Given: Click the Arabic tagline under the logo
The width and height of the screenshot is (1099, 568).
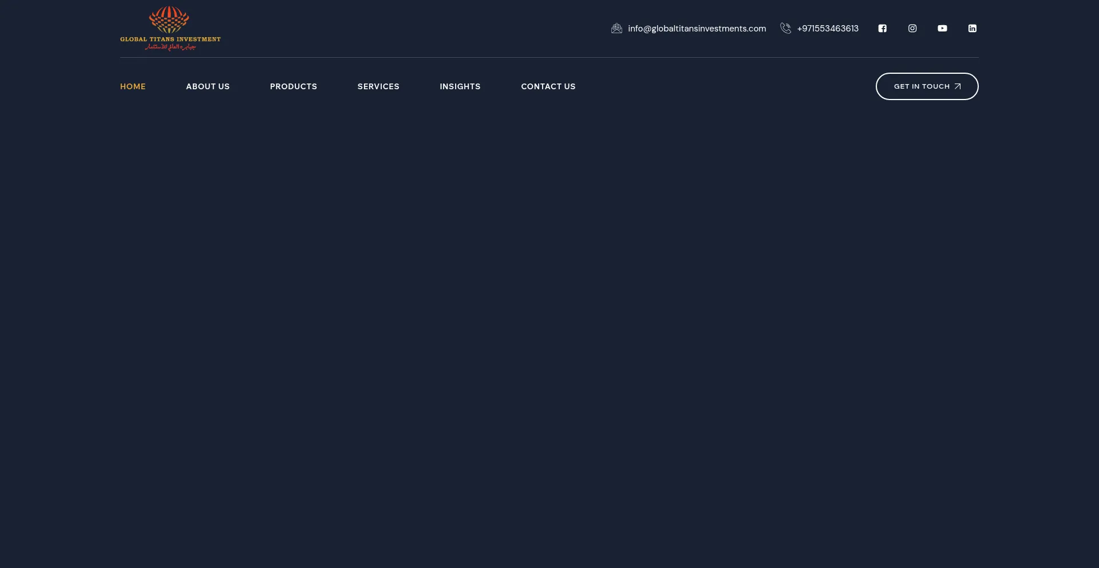Looking at the screenshot, I should [170, 47].
